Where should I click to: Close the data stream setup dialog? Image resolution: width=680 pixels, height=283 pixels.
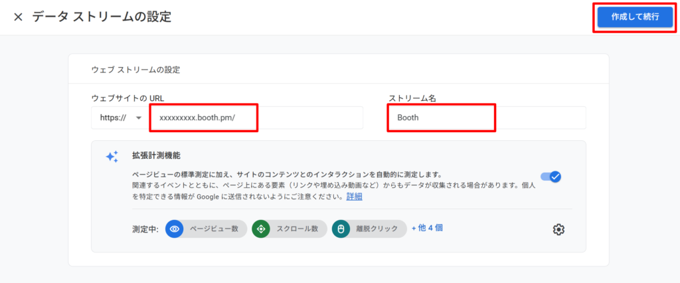point(18,17)
